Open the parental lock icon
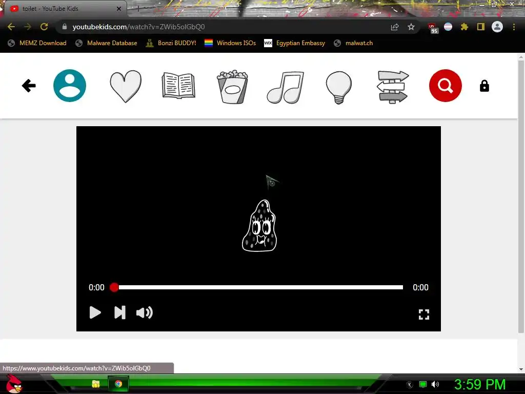 (484, 86)
